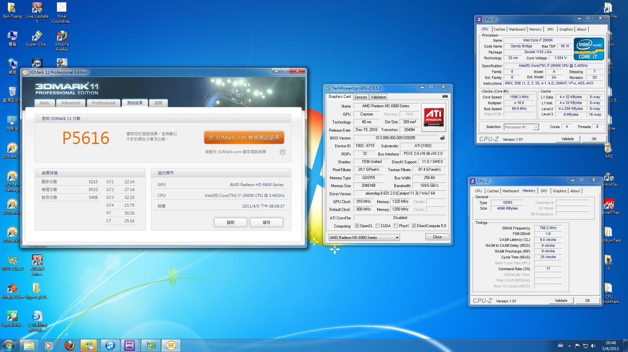Open SPD tab in lower CPU-Z window
This screenshot has width=628, height=352.
coord(544,191)
